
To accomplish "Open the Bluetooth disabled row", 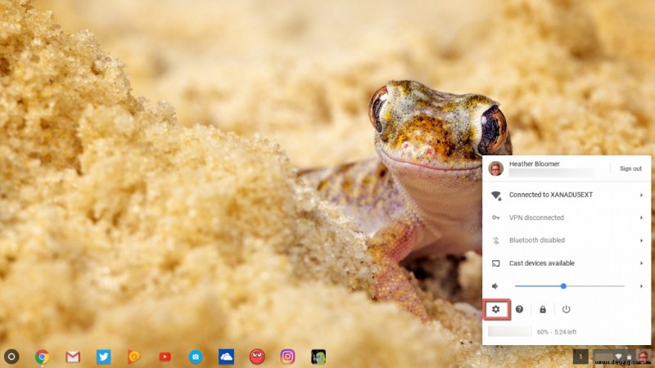I will coord(567,240).
